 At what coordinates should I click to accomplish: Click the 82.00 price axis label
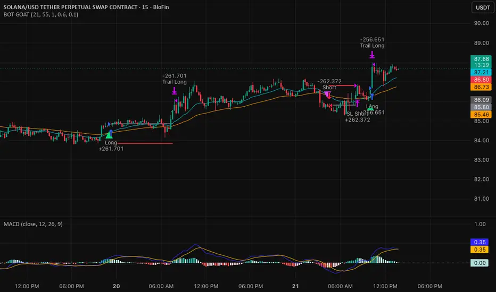pyautogui.click(x=482, y=179)
